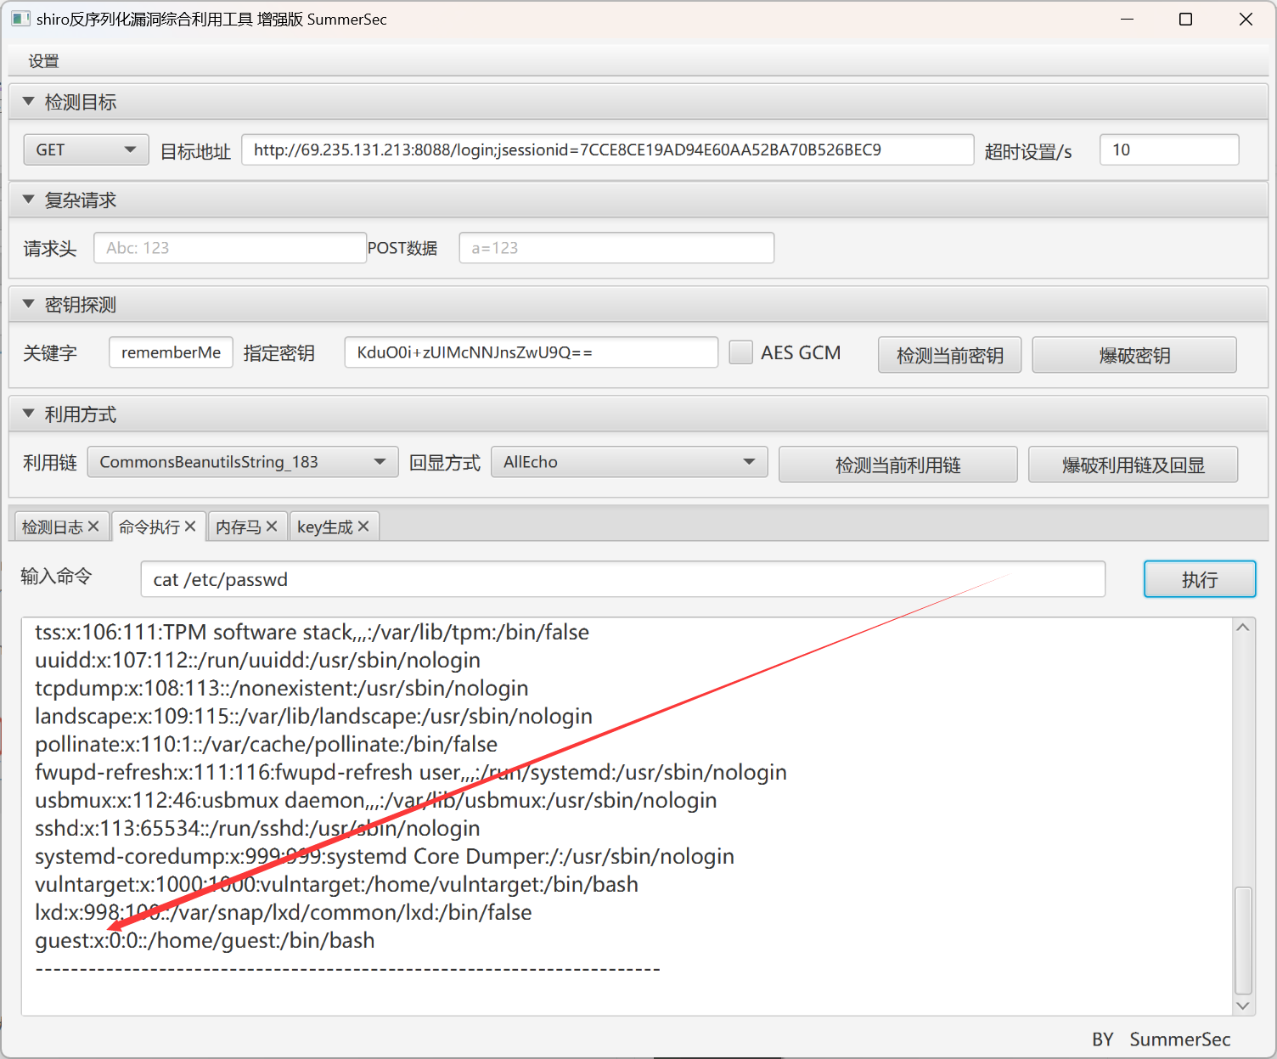Viewport: 1277px width, 1059px height.
Task: Close the 内存马 tab with its X
Action: [272, 527]
